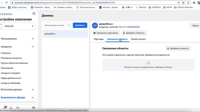Viewport: 200px width, 112px height.
Task: Open Страницы in the sidebar
Action: 6,53
